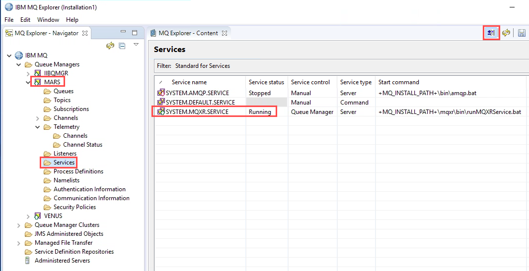529x271 pixels.
Task: Sort by Service name column header
Action: coord(189,82)
